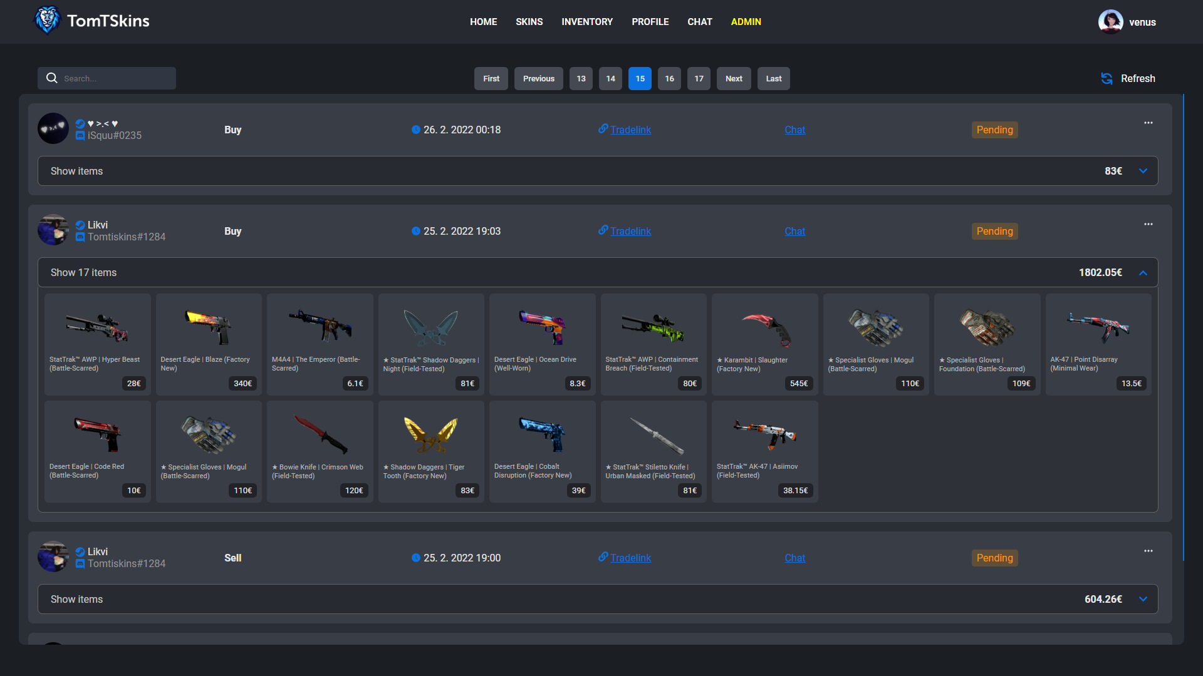Go to page 16
The height and width of the screenshot is (676, 1203).
point(669,78)
